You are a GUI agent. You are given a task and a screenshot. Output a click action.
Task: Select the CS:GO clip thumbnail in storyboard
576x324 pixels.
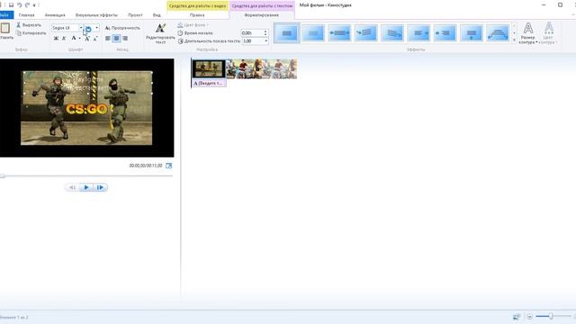coord(209,68)
